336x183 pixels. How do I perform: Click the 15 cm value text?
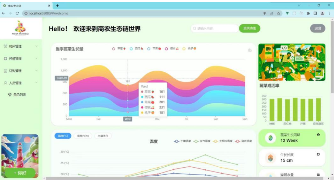[x=286, y=160]
